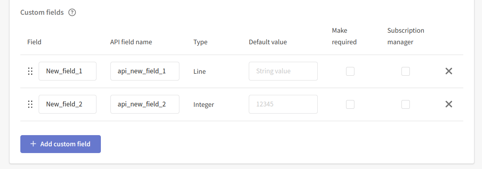Click the 12345 default value input

coord(283,104)
